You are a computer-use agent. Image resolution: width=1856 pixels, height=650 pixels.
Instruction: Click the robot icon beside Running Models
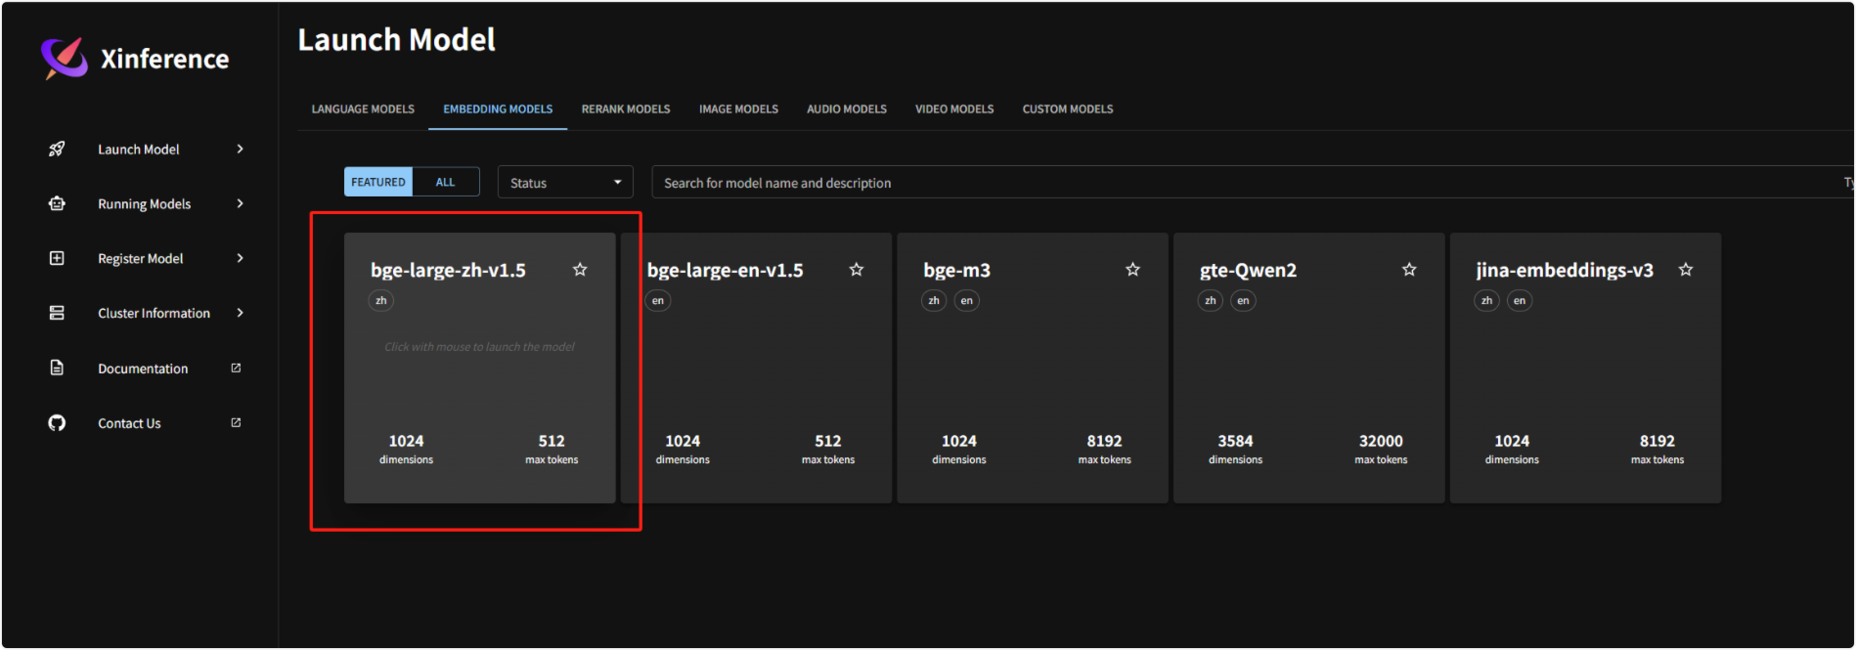click(57, 204)
